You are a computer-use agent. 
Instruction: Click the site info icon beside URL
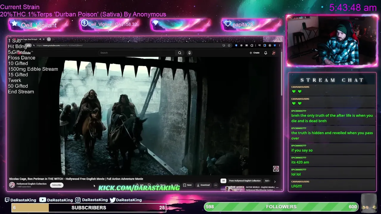coord(34,45)
